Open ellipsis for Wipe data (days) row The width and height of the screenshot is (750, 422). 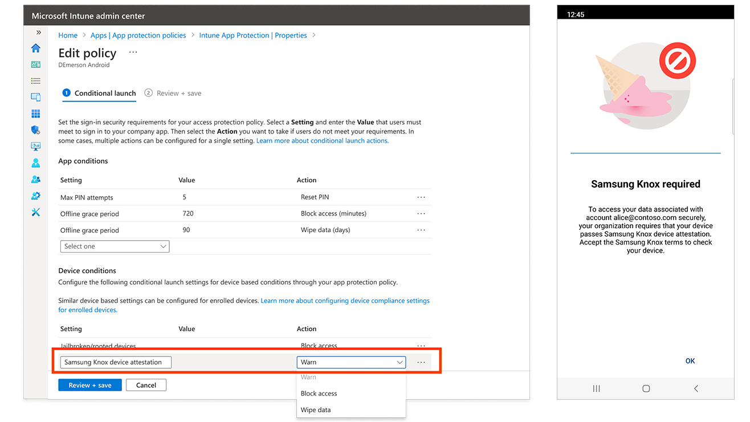pyautogui.click(x=421, y=230)
